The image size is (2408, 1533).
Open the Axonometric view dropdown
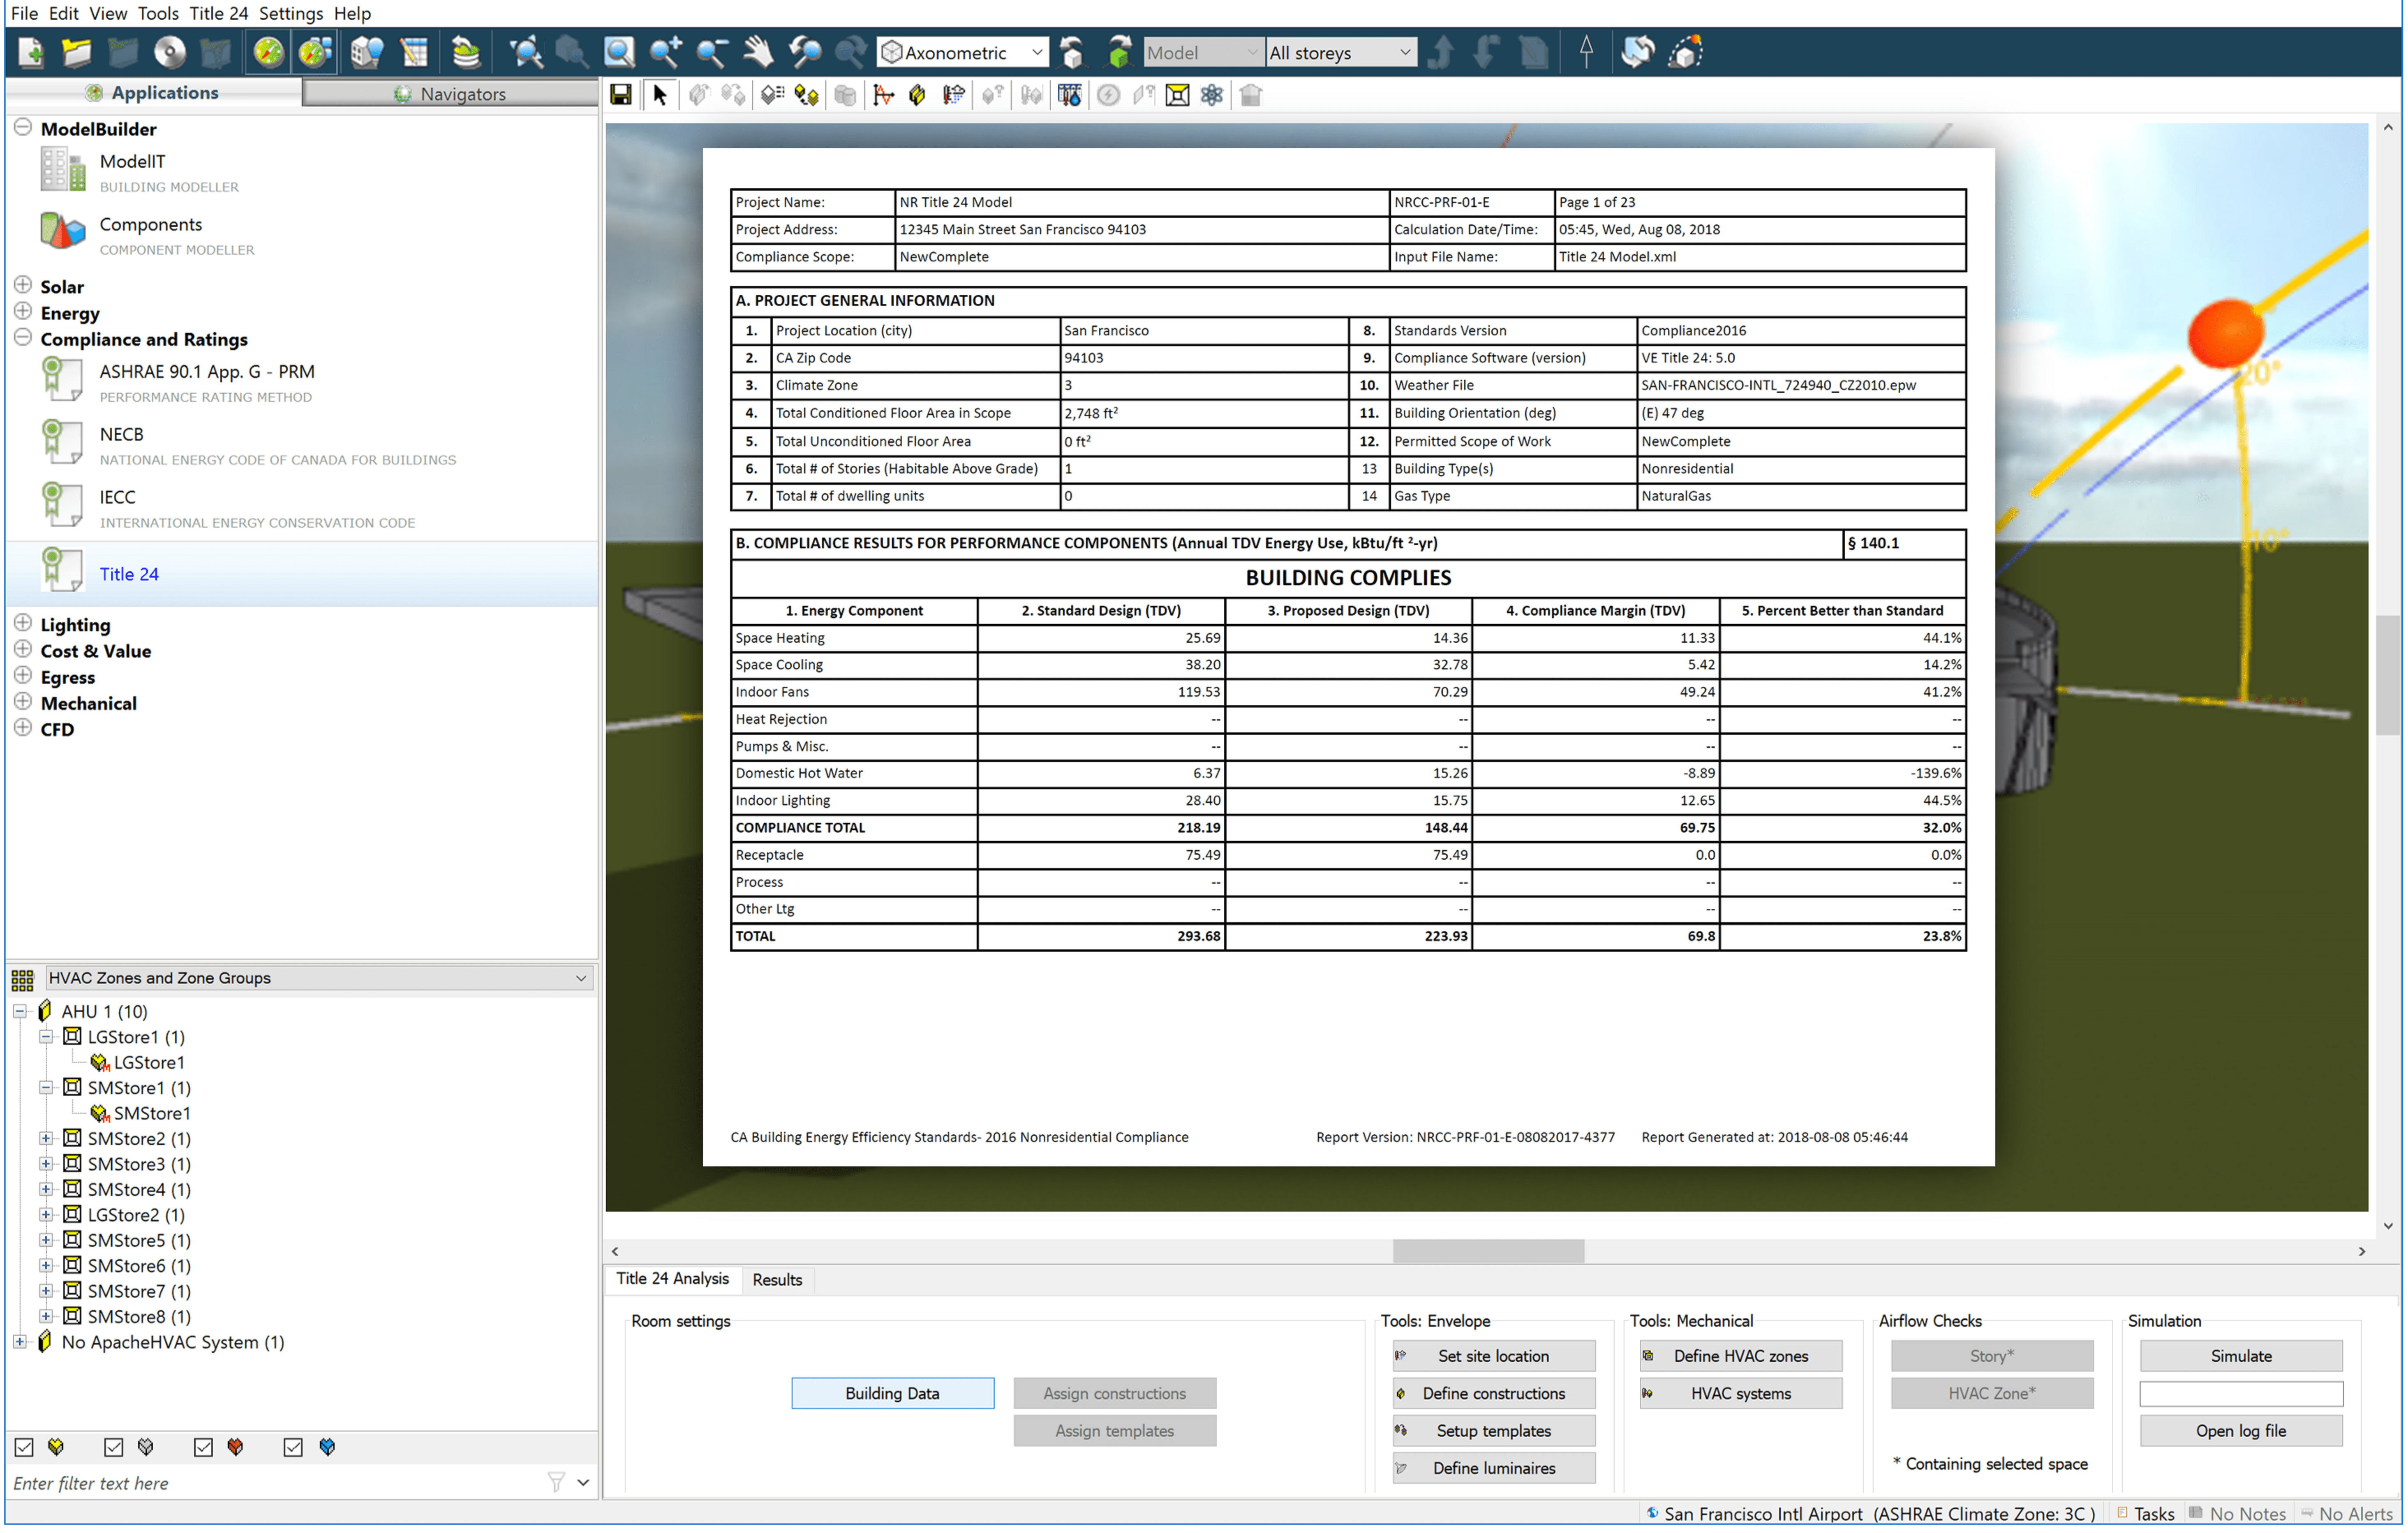click(x=964, y=52)
